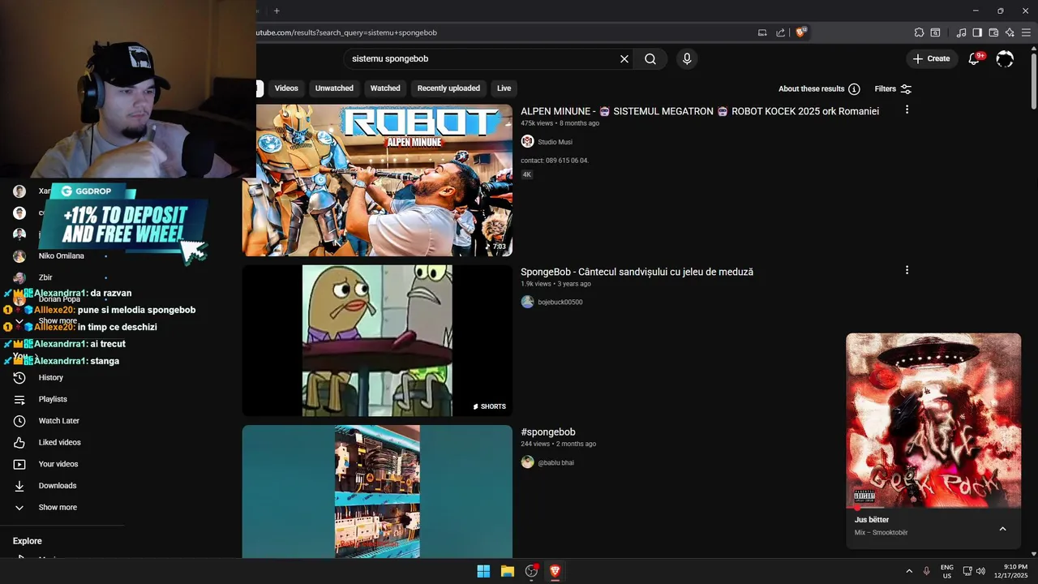This screenshot has width=1038, height=584.
Task: Open the YouTube account avatar menu
Action: coord(1005,58)
